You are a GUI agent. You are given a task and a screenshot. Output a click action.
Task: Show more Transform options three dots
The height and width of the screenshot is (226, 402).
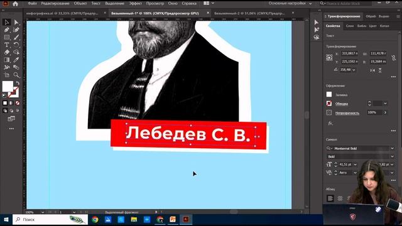393,77
